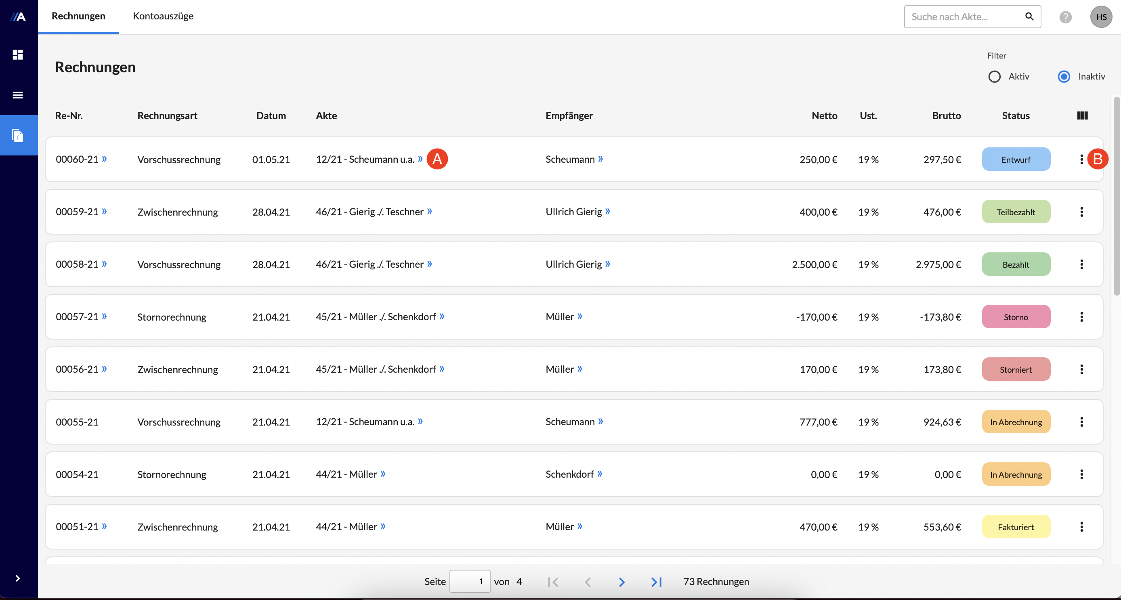Open invoice 00060-21 via double arrow
The height and width of the screenshot is (600, 1121).
(x=105, y=159)
